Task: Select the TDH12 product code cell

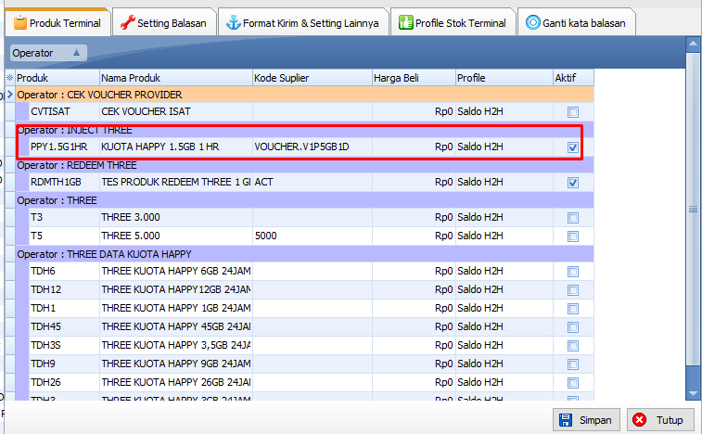Action: coord(64,289)
